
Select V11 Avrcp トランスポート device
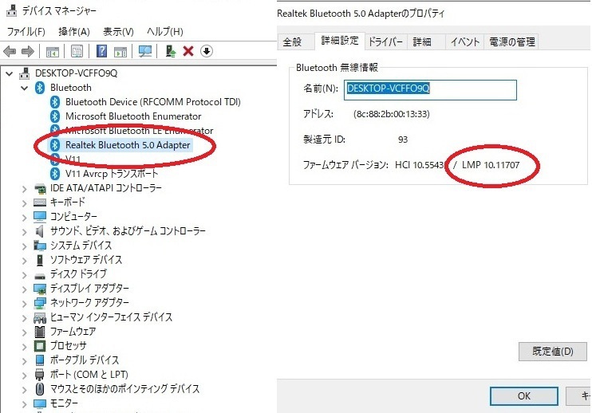click(112, 174)
